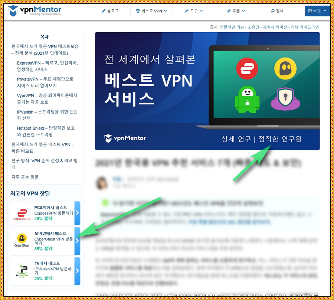The width and height of the screenshot is (334, 300).
Task: Click the 목차 table of contents heading
Action: pos(45,37)
